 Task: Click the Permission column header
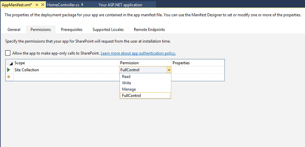click(145, 63)
